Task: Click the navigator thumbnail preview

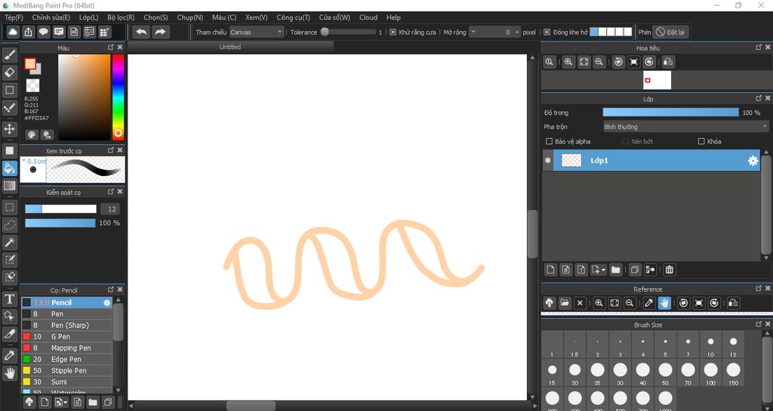Action: point(657,80)
